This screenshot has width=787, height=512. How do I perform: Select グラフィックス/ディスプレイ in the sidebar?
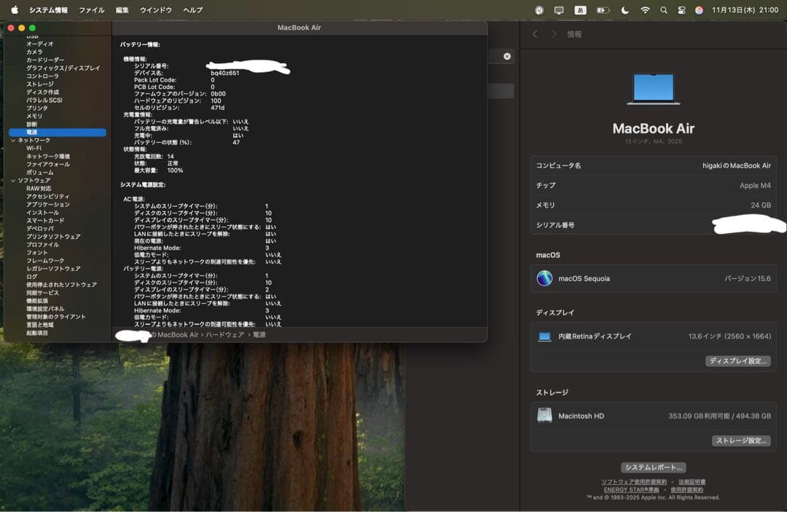tap(63, 68)
